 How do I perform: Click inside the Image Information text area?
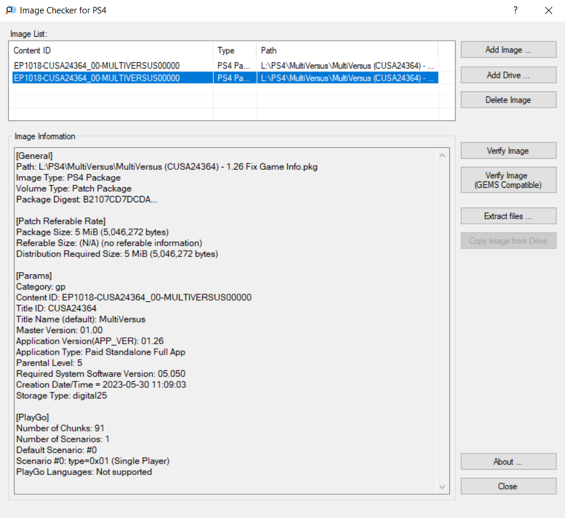(227, 320)
